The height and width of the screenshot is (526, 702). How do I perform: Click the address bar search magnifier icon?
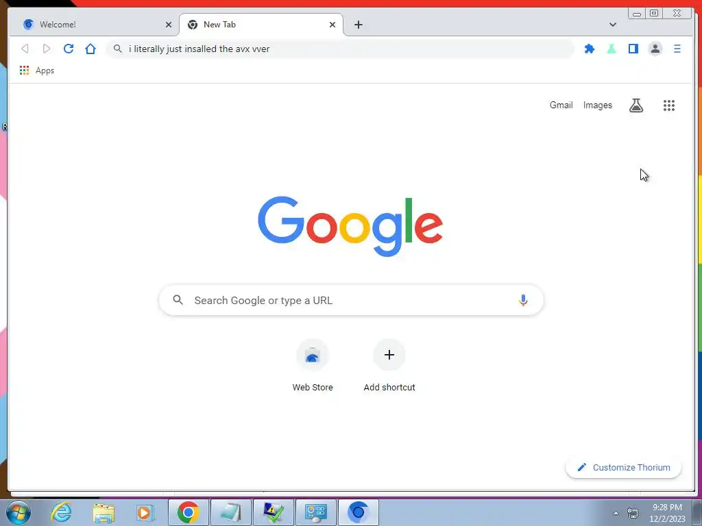pyautogui.click(x=118, y=49)
